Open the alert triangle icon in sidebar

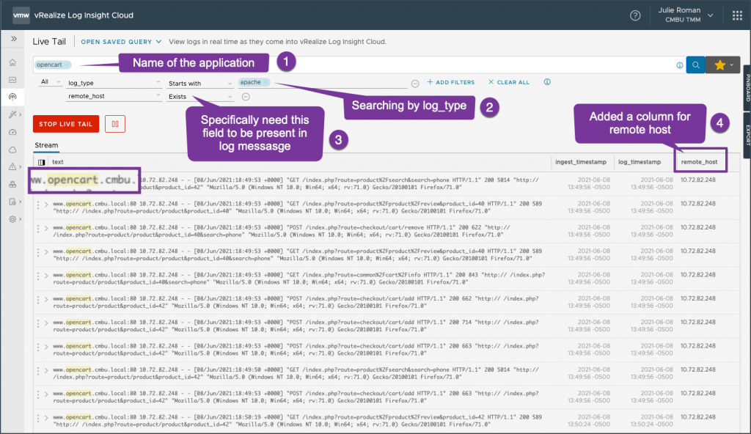click(x=12, y=166)
